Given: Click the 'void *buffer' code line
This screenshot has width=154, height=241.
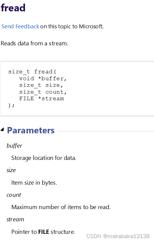Looking at the screenshot, I should tap(43, 78).
